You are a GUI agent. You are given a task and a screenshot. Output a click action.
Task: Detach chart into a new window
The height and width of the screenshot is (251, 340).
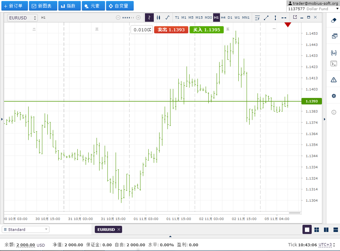tap(295, 17)
